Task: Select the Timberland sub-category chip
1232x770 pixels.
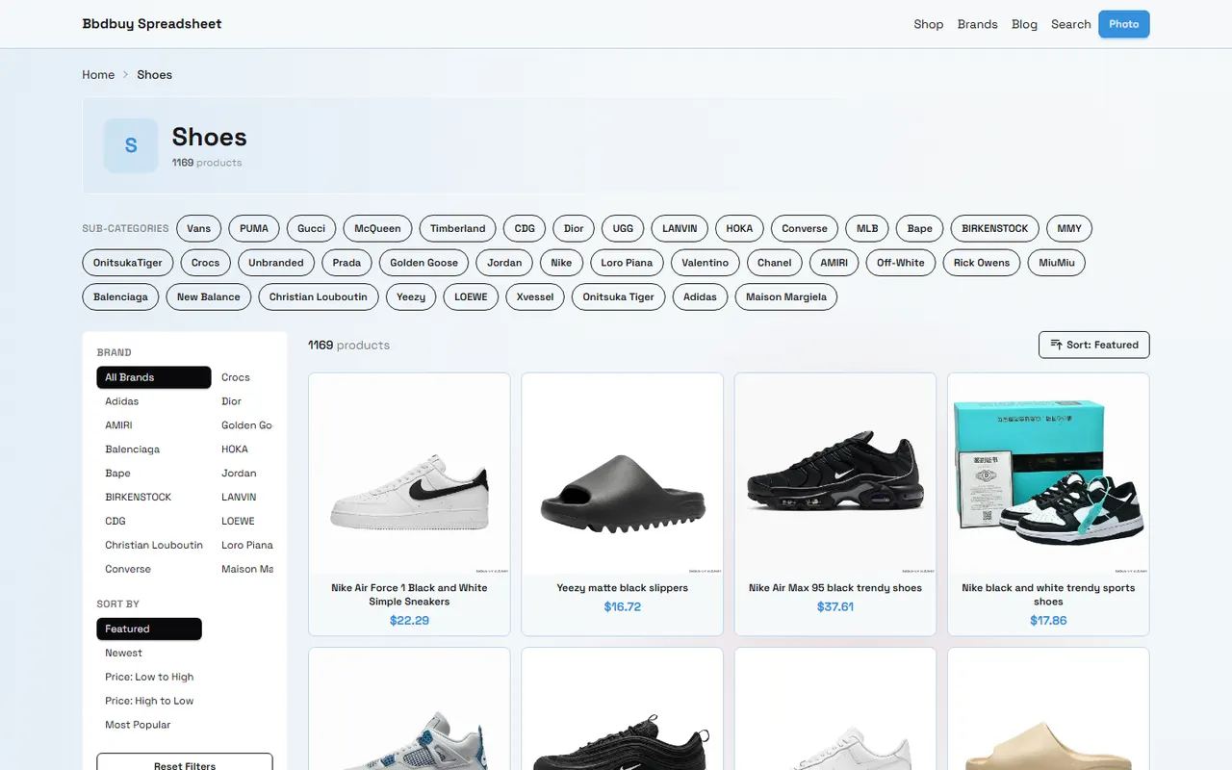Action: [x=458, y=229]
